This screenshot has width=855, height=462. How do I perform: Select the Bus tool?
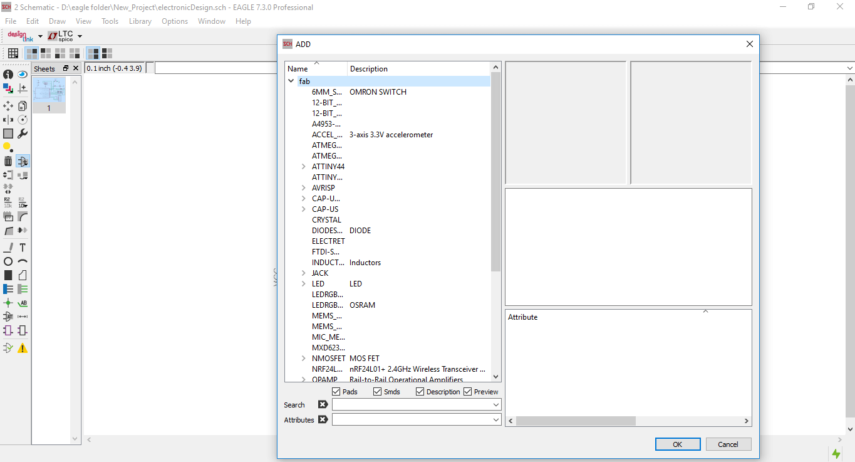[x=8, y=289]
